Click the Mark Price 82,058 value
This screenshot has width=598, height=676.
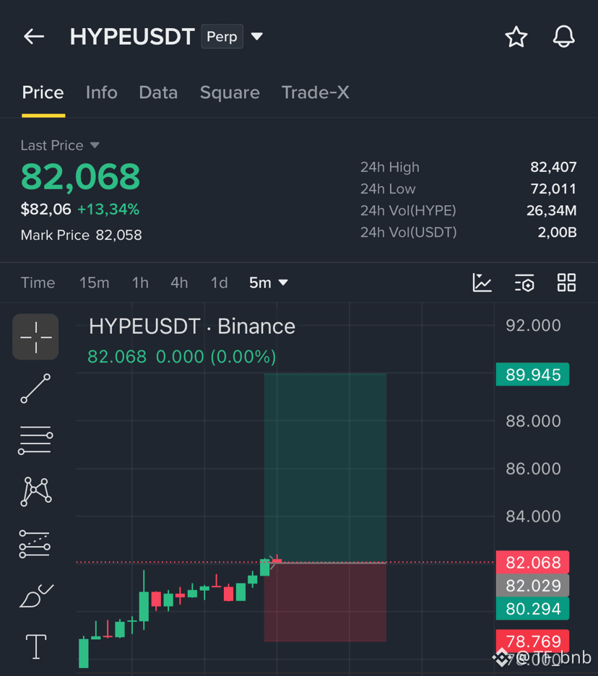click(118, 235)
